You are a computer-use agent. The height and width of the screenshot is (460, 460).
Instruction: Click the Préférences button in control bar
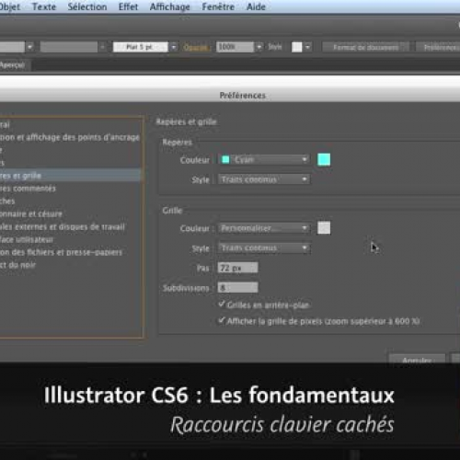(439, 47)
